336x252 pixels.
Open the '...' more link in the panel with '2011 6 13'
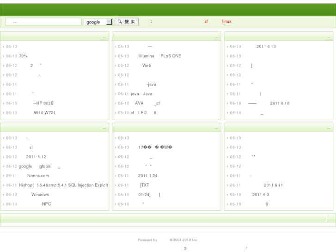329,37
